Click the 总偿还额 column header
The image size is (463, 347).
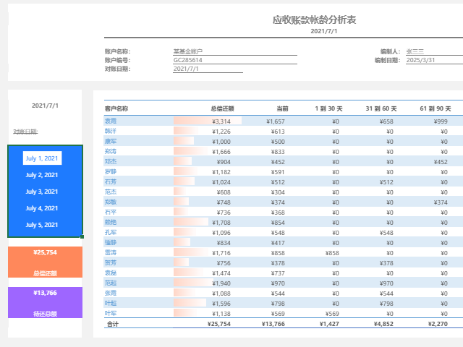click(x=222, y=108)
